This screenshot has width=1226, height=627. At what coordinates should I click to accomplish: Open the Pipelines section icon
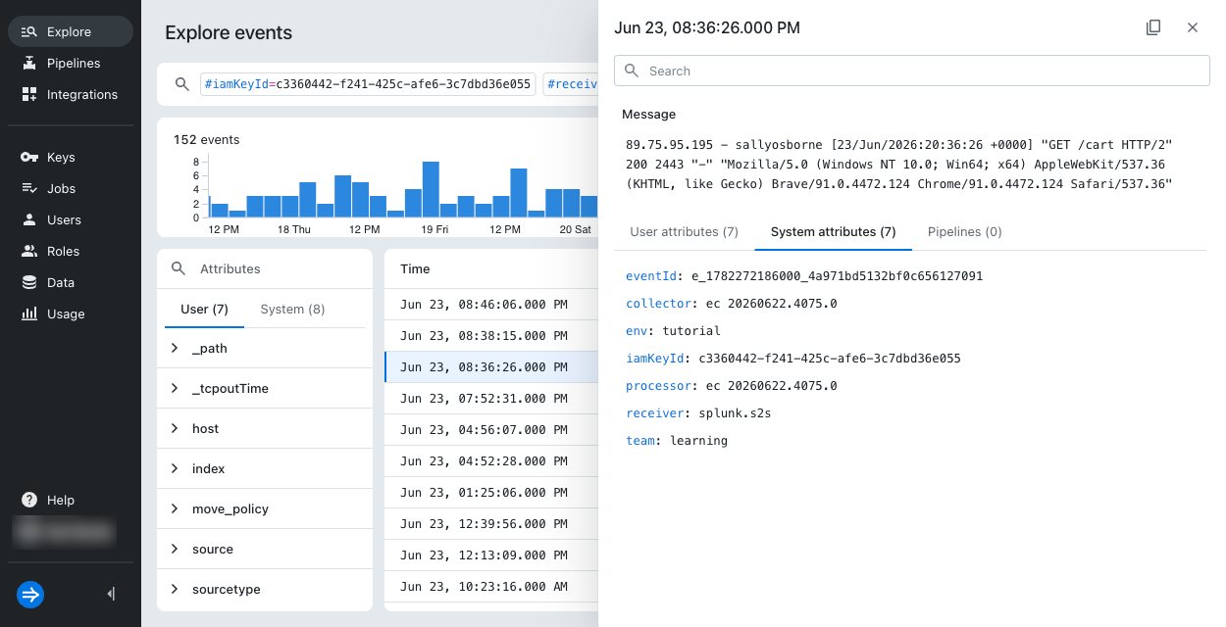coord(29,64)
